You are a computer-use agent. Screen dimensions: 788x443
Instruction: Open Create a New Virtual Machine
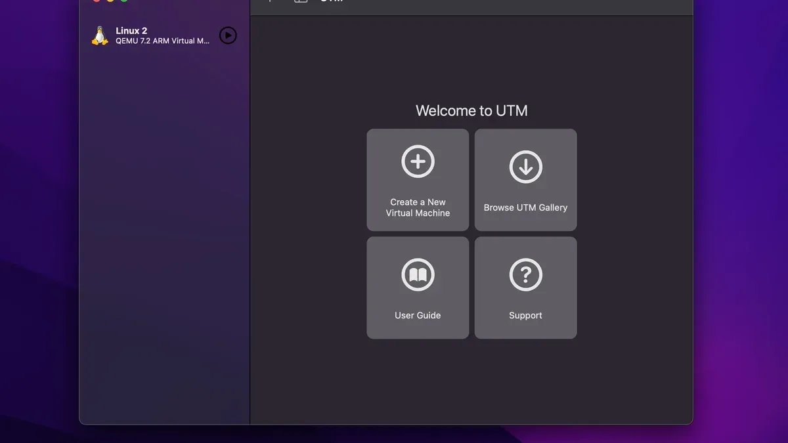click(x=418, y=180)
